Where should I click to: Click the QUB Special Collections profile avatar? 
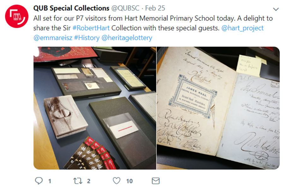(17, 16)
